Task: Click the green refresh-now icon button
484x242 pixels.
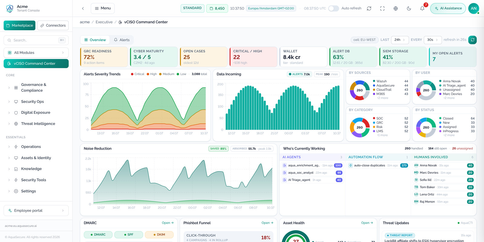Action: click(473, 40)
